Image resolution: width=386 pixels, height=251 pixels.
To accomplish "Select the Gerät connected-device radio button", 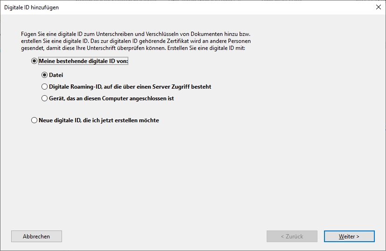I will click(45, 98).
